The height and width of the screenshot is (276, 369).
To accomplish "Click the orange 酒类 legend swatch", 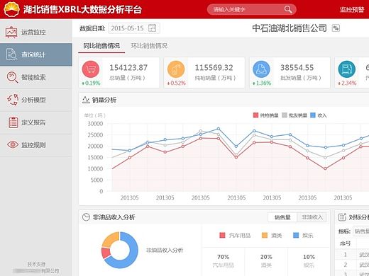I will click(x=265, y=235).
